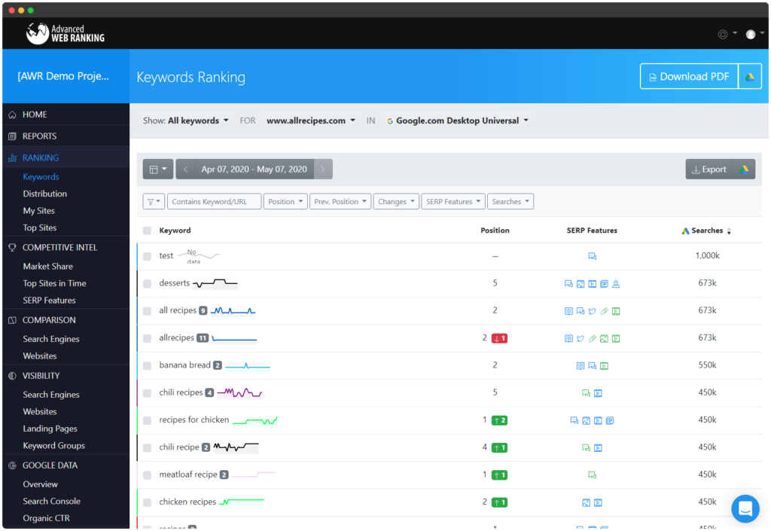Open the www.allrecipes.com website dropdown

pyautogui.click(x=311, y=121)
